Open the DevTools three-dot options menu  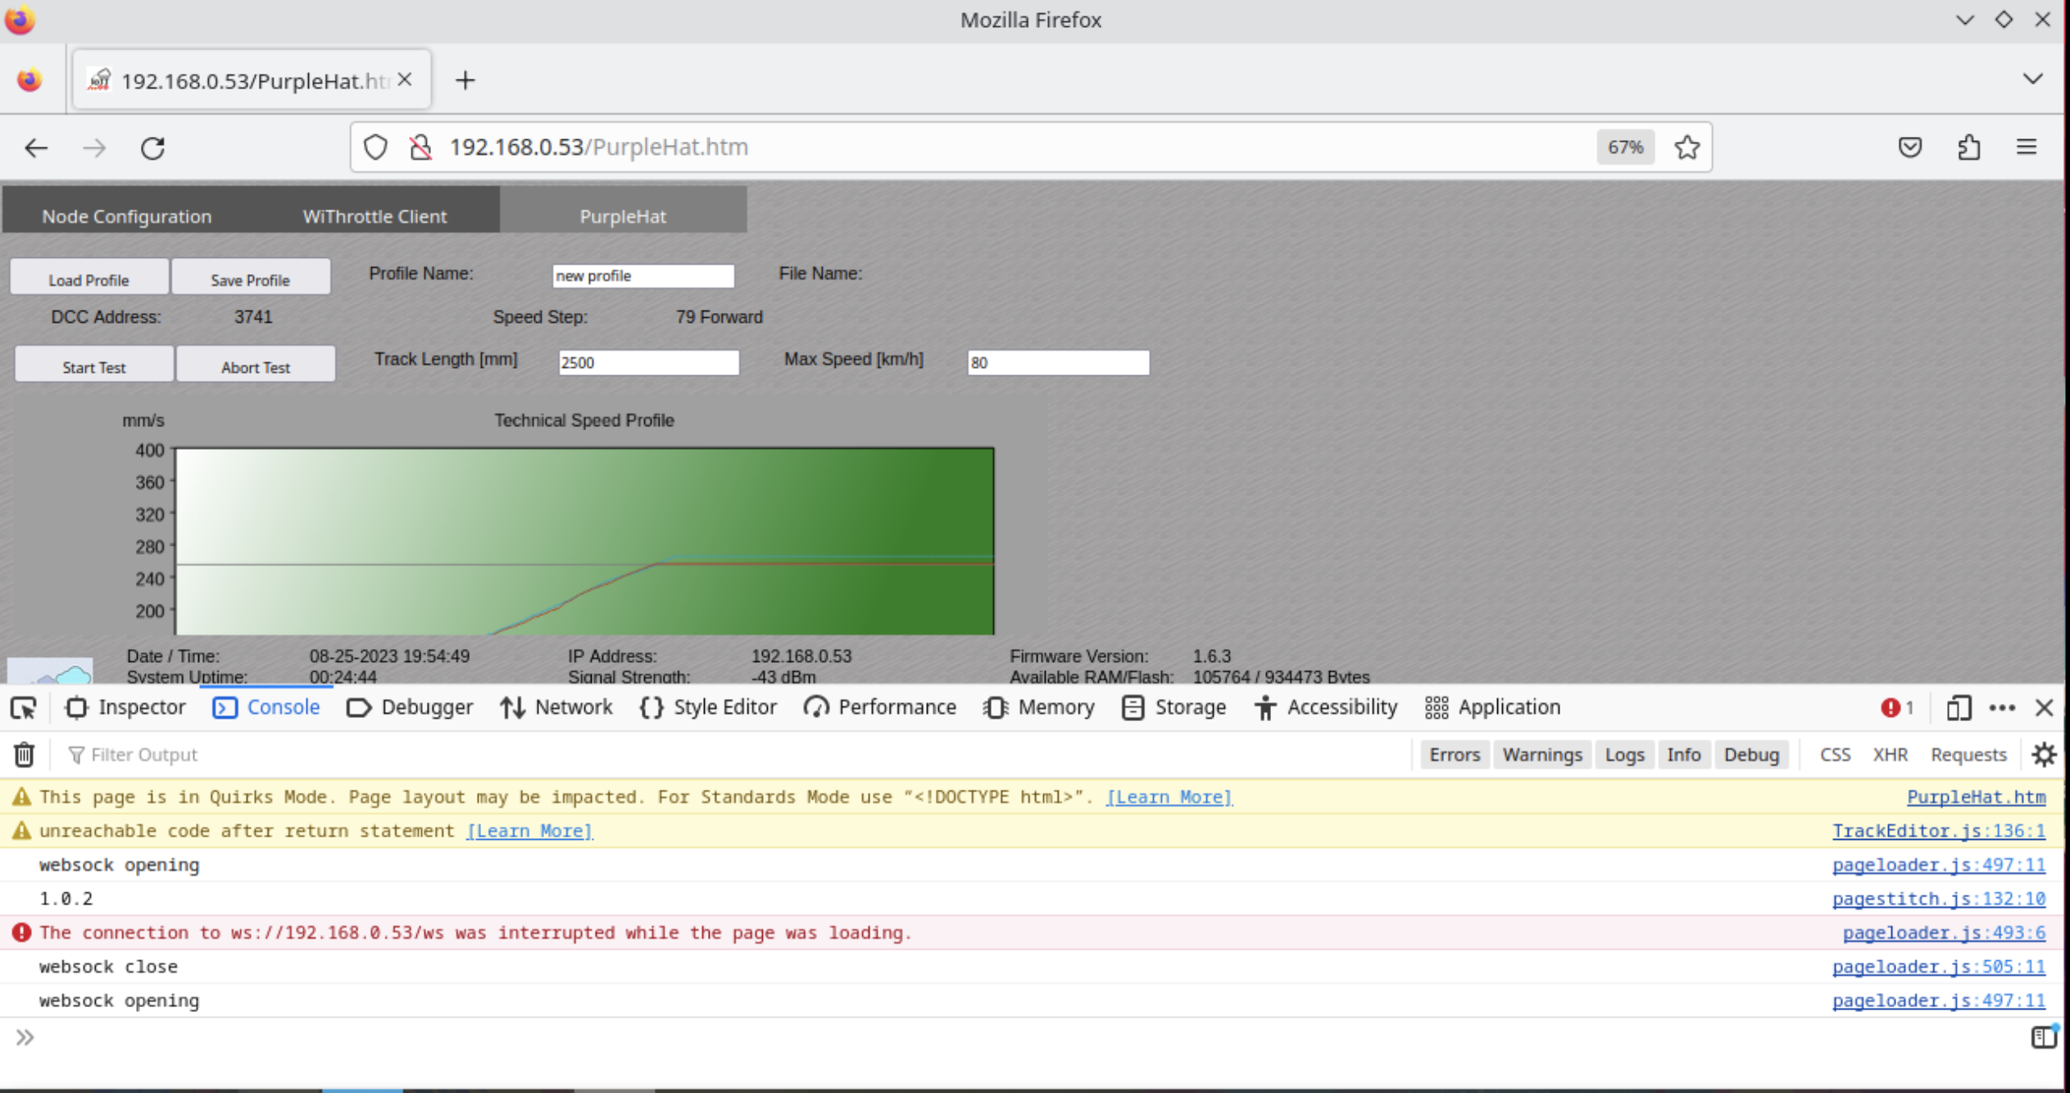(2002, 707)
